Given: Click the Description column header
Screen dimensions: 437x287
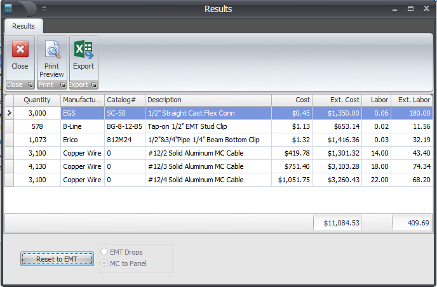Looking at the screenshot, I should coord(208,100).
